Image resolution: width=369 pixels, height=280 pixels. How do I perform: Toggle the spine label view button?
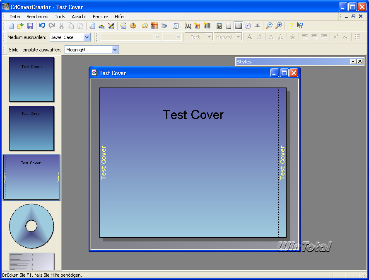(x=257, y=26)
